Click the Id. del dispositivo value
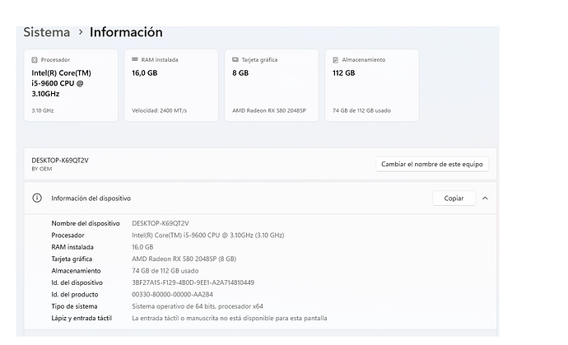Screen dimensions: 568x345 193,282
